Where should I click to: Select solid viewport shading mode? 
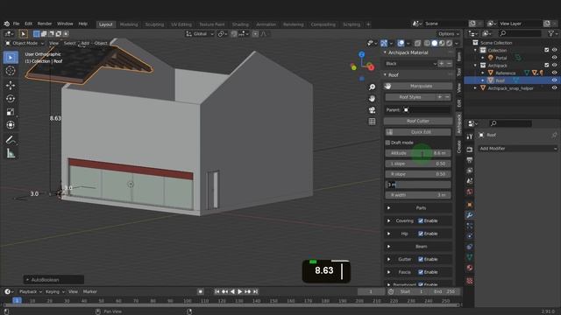(x=435, y=43)
